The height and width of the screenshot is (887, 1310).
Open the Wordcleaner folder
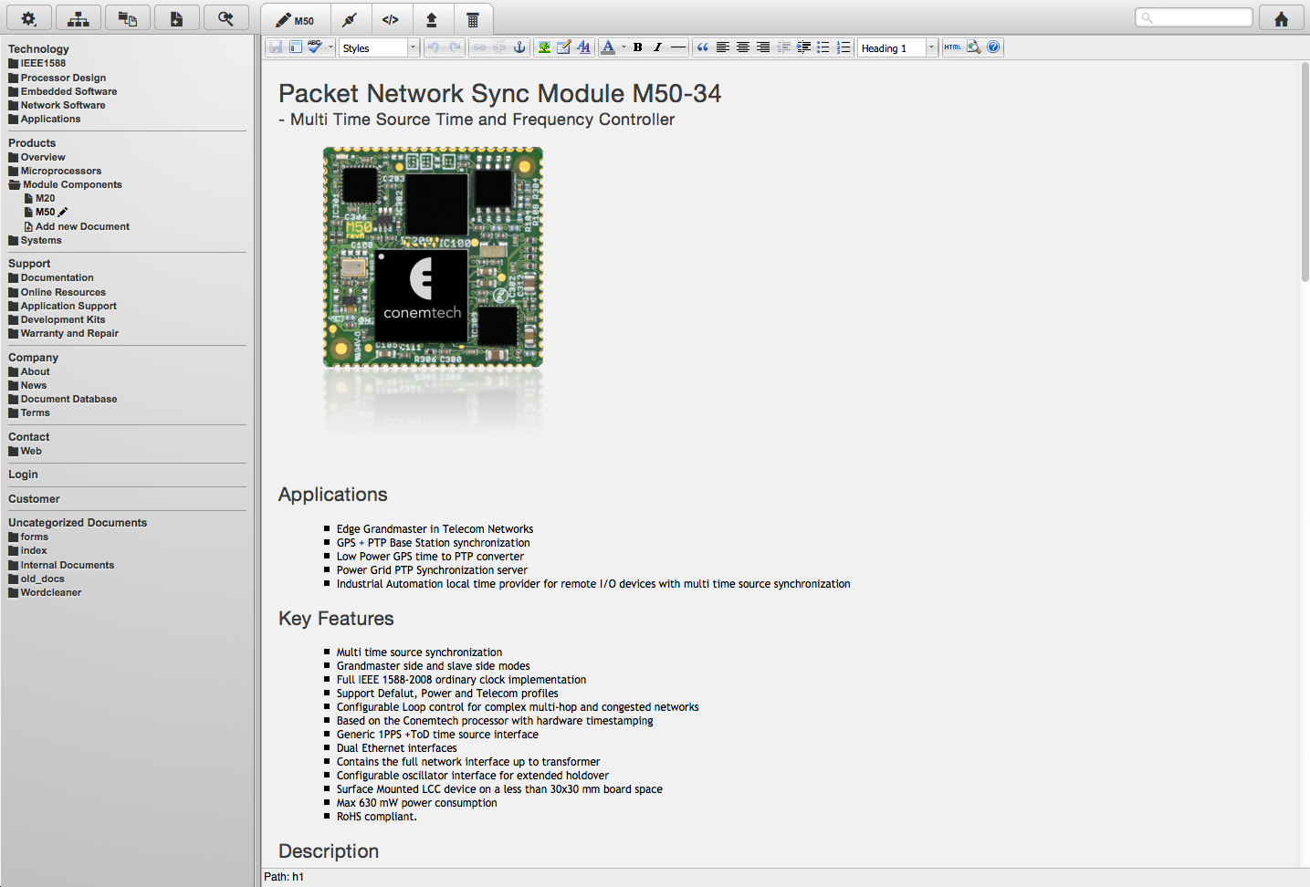[x=45, y=592]
